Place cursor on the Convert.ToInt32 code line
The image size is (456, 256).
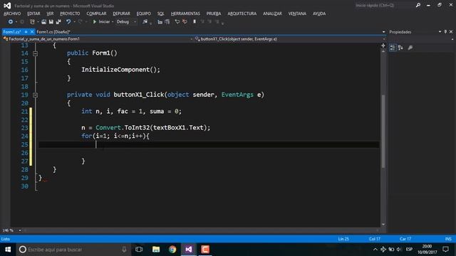coord(145,128)
